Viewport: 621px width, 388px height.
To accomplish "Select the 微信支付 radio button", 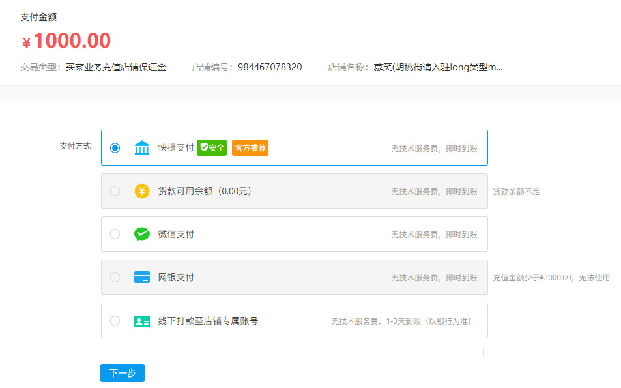I will point(115,234).
